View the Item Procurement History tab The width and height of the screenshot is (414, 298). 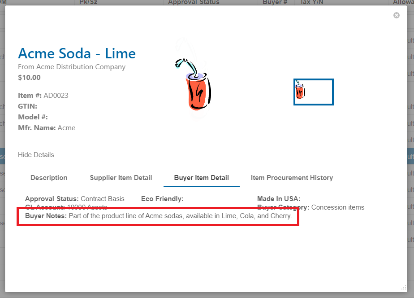point(292,177)
